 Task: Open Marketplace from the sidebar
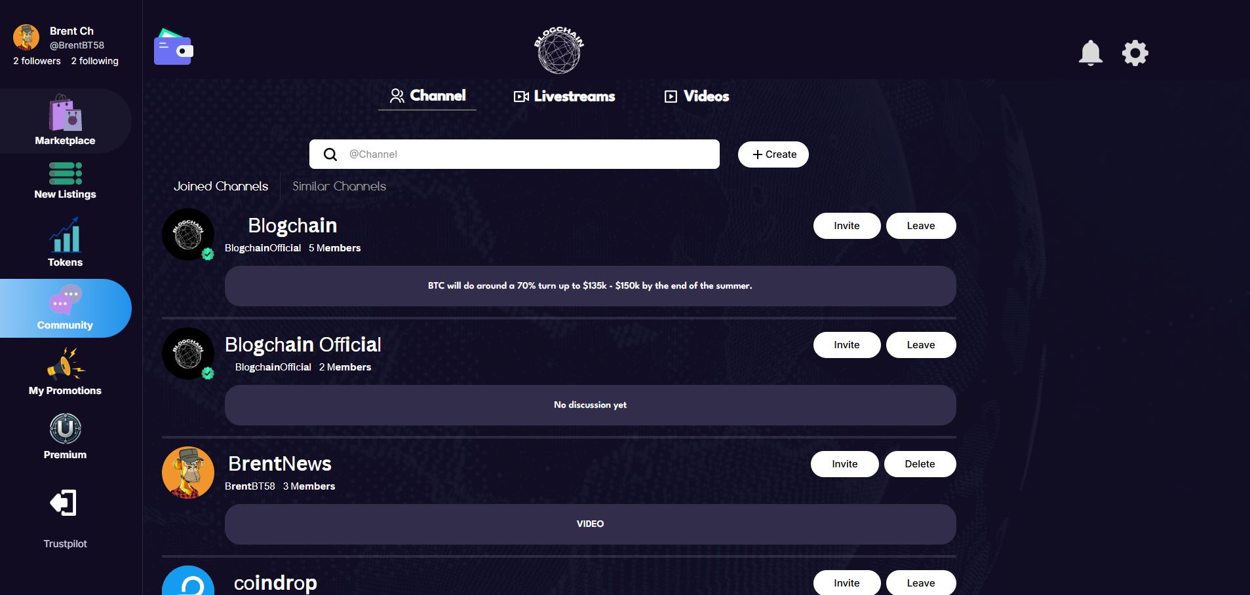65,120
